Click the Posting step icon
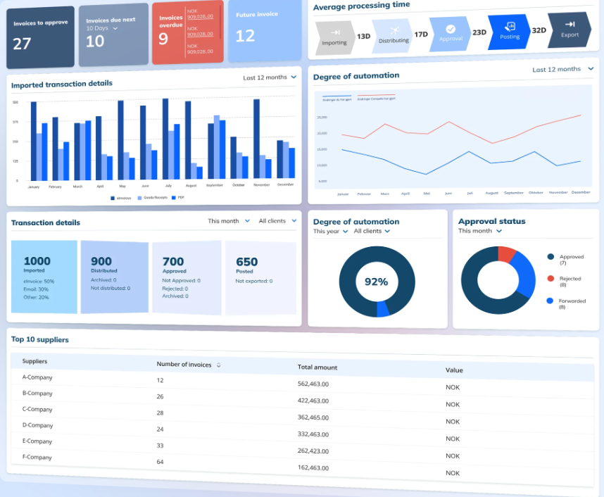 (510, 27)
